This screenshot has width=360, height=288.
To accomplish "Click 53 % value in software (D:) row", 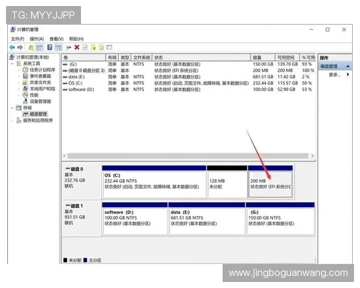I will coord(307,89).
